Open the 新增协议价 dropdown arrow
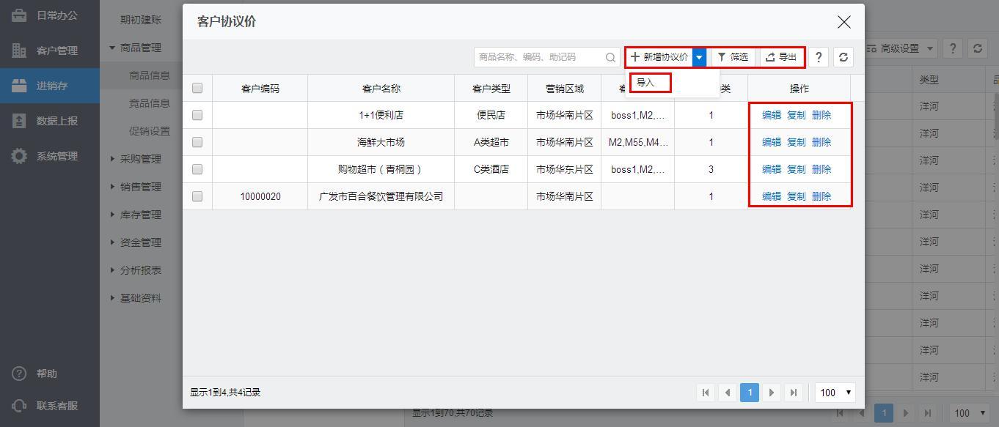 (x=700, y=57)
